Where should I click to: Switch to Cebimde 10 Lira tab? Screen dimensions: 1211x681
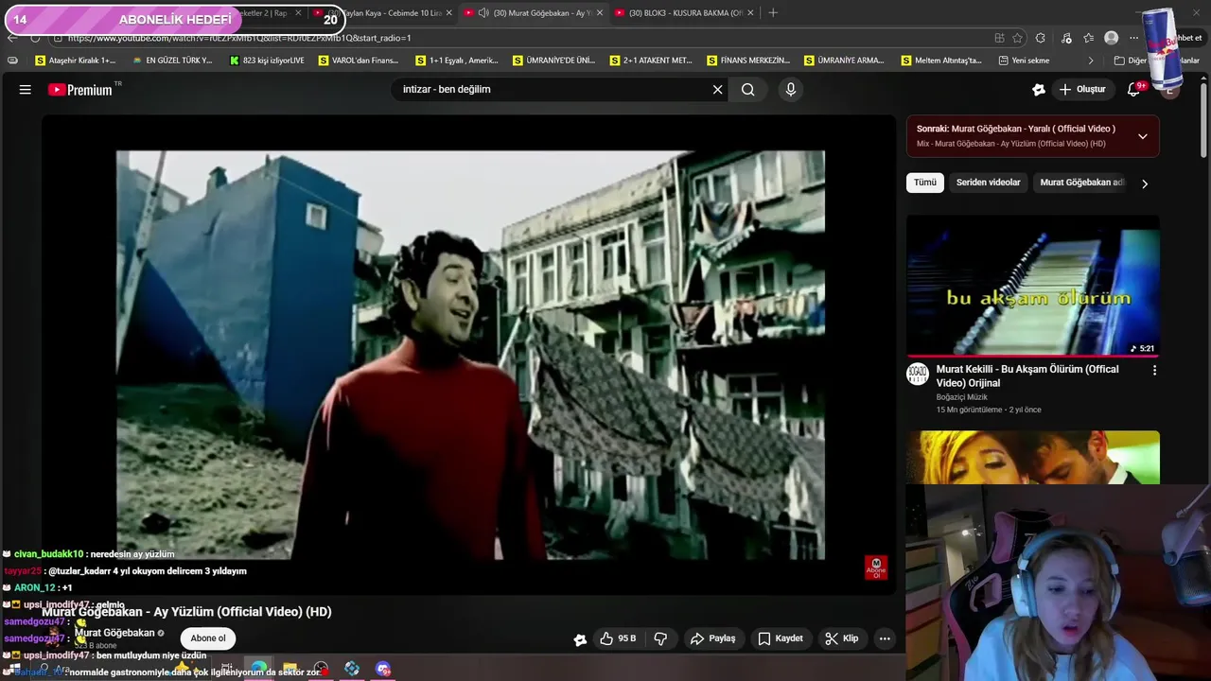coord(383,12)
